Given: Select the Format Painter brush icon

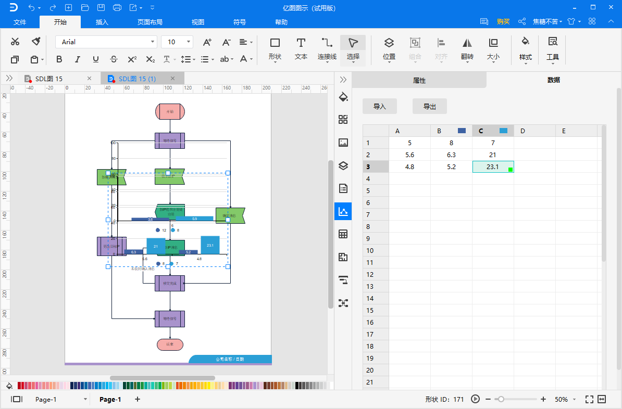Looking at the screenshot, I should pos(36,42).
